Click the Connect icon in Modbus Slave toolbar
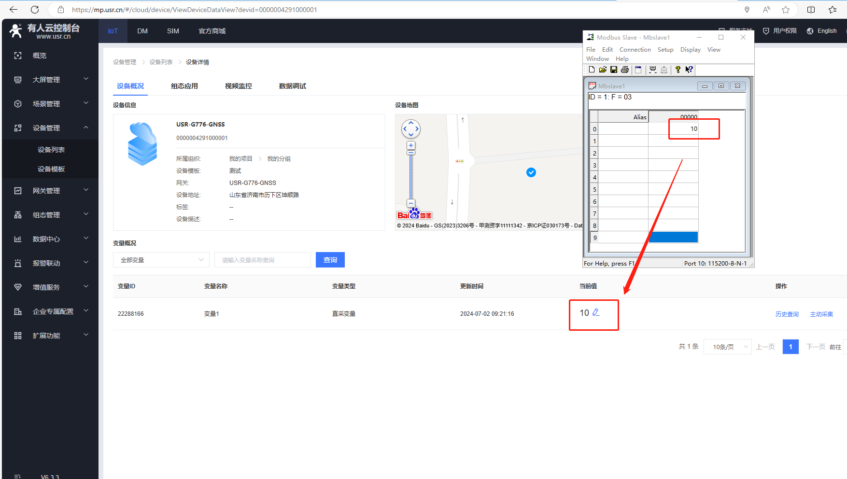 click(653, 70)
